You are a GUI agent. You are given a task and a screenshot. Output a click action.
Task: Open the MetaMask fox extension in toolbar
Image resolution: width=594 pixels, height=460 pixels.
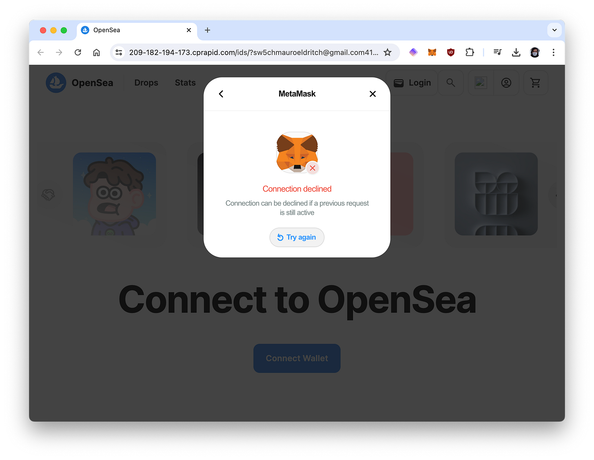432,52
